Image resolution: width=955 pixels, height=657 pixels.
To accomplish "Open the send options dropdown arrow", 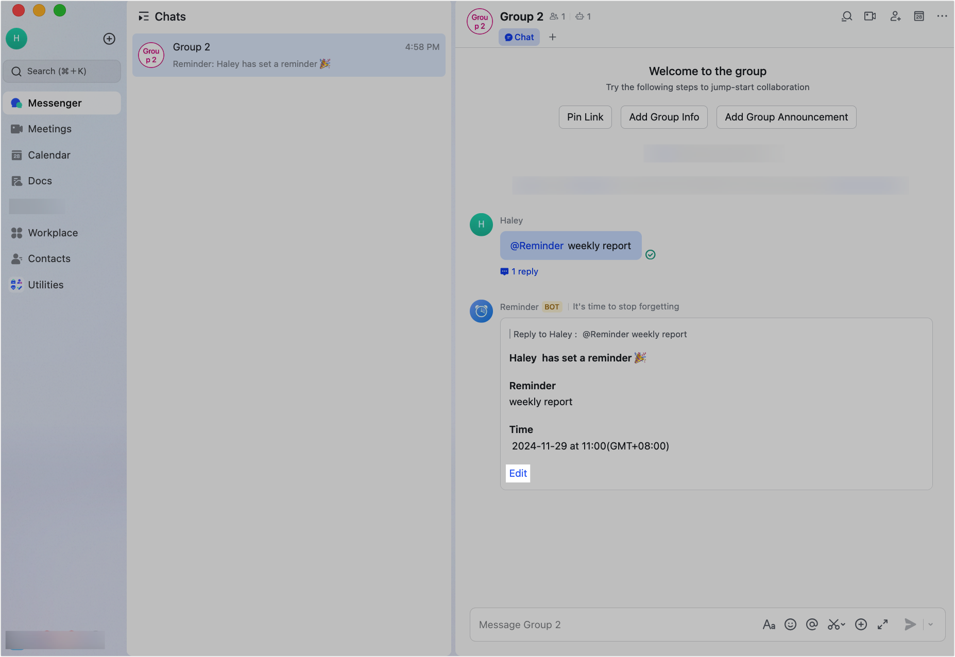I will tap(931, 625).
